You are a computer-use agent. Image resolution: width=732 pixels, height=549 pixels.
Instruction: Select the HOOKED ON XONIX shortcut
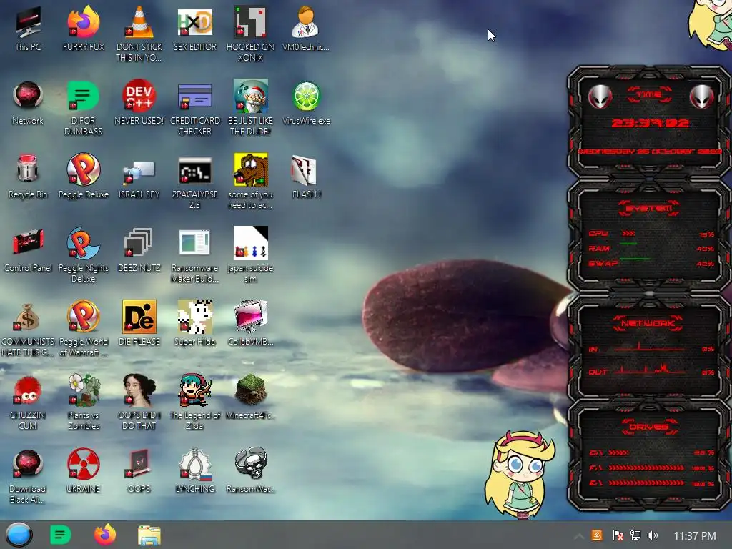click(x=251, y=34)
